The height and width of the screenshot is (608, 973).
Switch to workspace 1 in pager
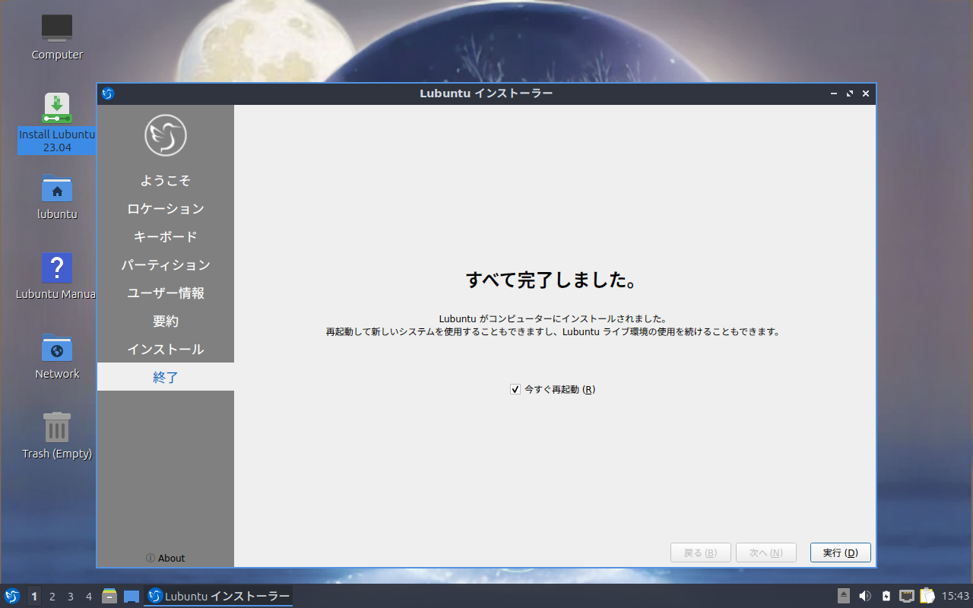pos(34,596)
